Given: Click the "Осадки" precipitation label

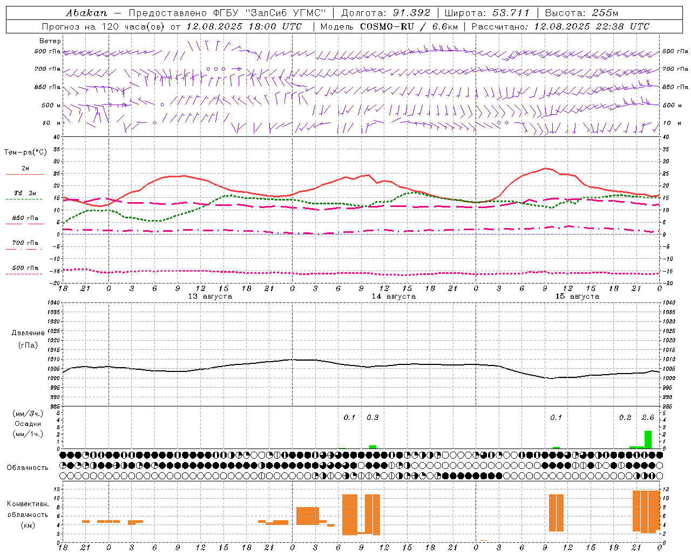Looking at the screenshot, I should (x=28, y=424).
